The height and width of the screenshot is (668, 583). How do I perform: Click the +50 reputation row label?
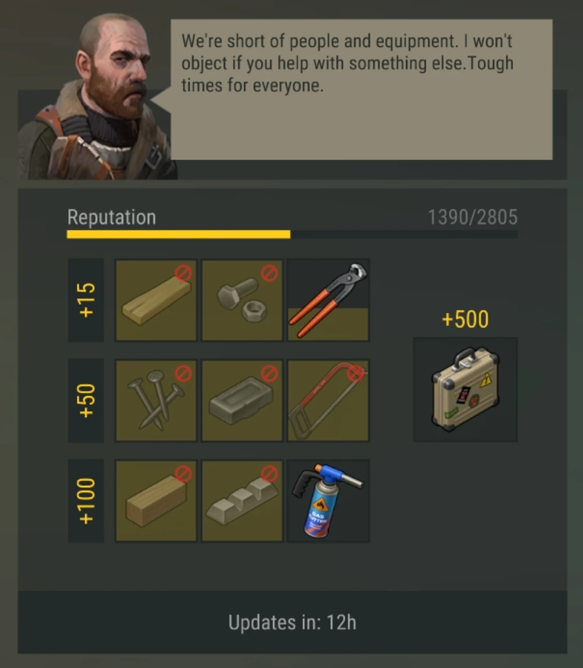[x=86, y=400]
